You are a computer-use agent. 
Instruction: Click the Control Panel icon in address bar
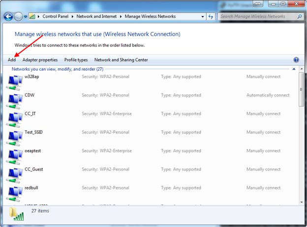(32, 17)
